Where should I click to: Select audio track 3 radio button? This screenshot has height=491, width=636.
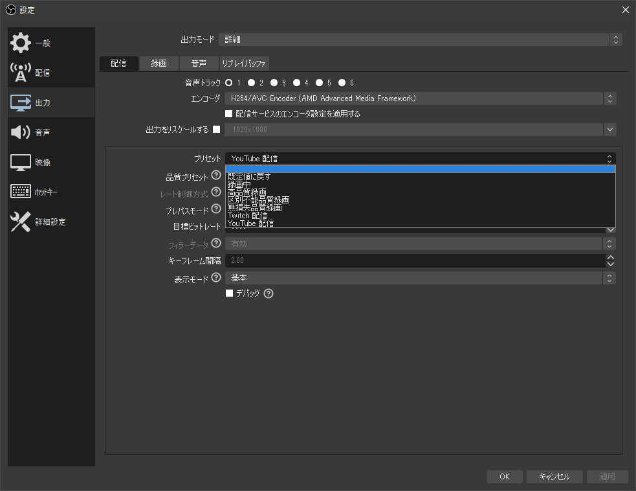click(274, 82)
